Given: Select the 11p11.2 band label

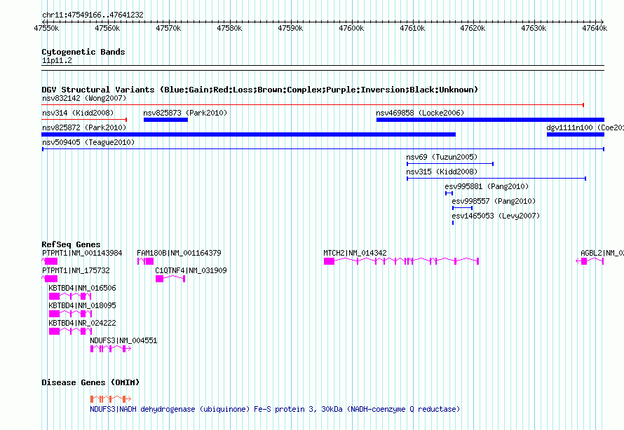Looking at the screenshot, I should (x=57, y=60).
